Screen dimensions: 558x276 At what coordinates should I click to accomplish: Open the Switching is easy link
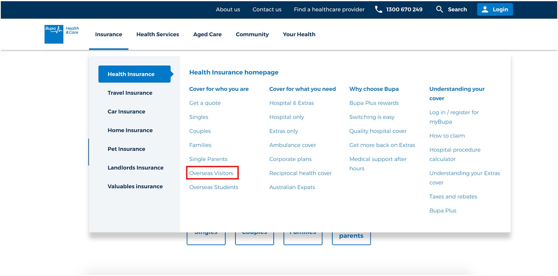click(372, 117)
